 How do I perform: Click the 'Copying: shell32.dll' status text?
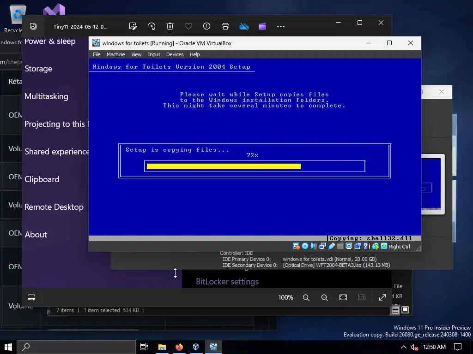click(x=371, y=238)
